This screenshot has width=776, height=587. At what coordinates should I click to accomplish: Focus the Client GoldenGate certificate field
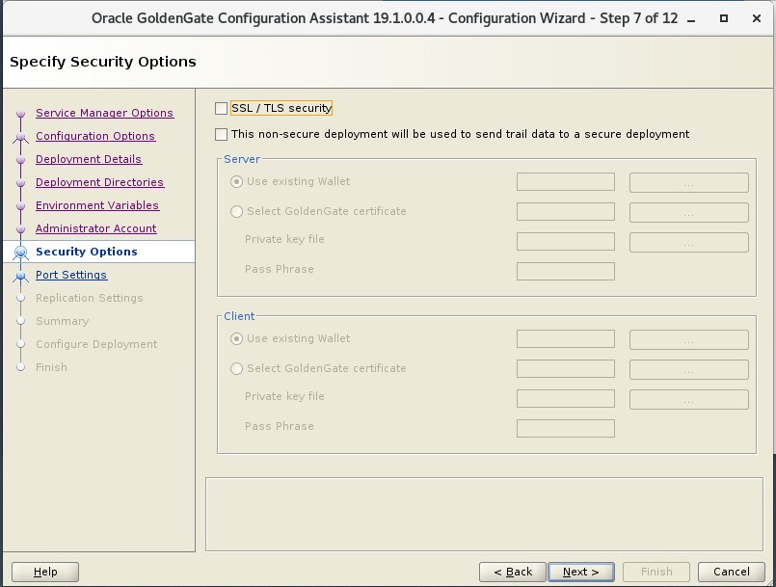point(566,369)
